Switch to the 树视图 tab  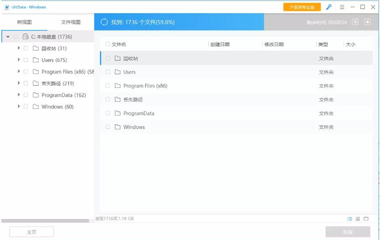[24, 22]
